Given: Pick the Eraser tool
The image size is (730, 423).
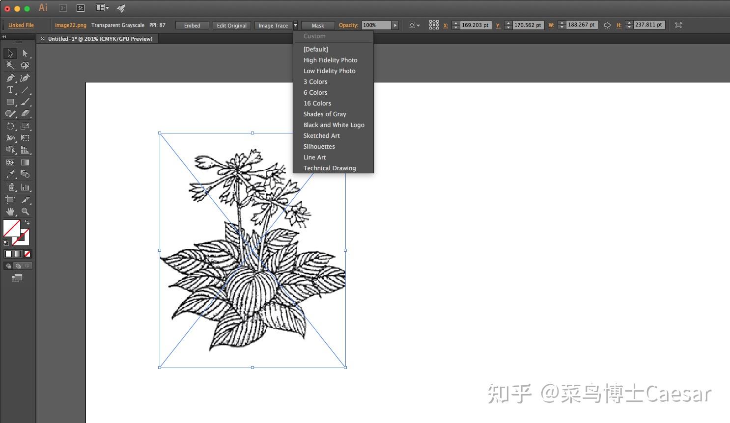Looking at the screenshot, I should (25, 114).
